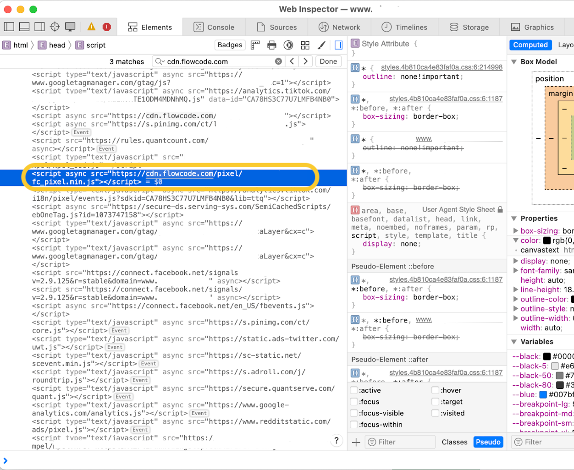Collapse the Variables section
Image resolution: width=574 pixels, height=470 pixels.
click(513, 341)
